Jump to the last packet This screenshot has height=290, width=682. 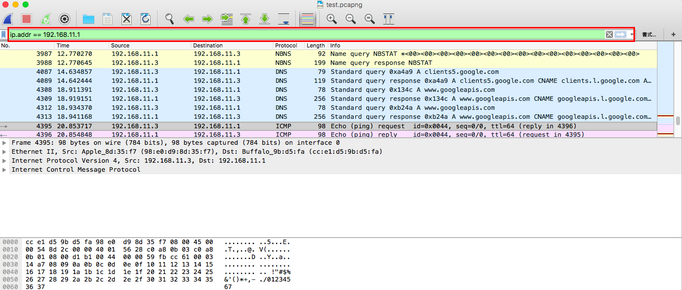coord(265,19)
